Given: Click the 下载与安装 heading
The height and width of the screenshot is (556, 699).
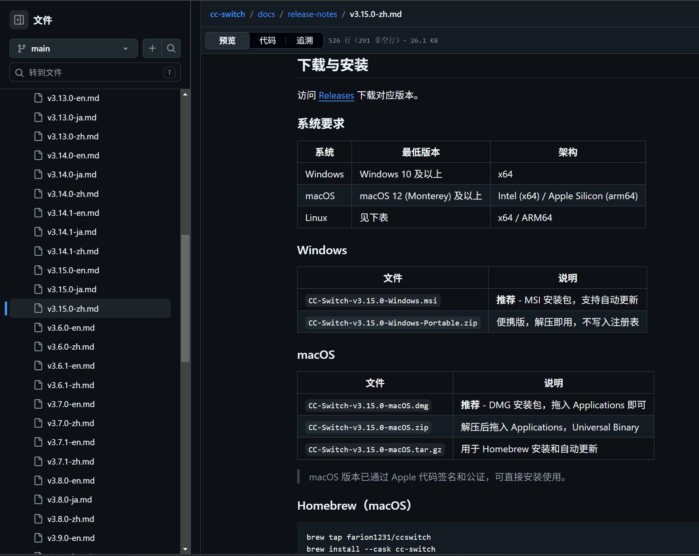Looking at the screenshot, I should [x=333, y=65].
